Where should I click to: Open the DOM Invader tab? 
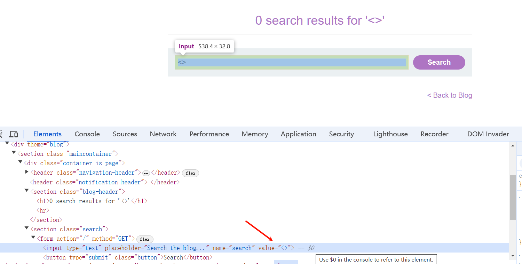[488, 134]
